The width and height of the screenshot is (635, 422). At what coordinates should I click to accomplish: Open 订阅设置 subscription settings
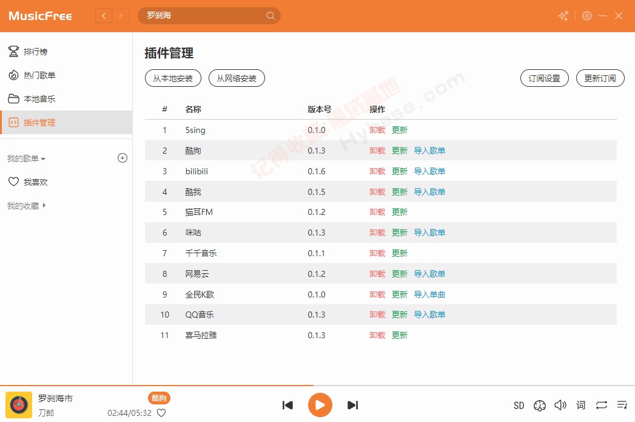544,78
